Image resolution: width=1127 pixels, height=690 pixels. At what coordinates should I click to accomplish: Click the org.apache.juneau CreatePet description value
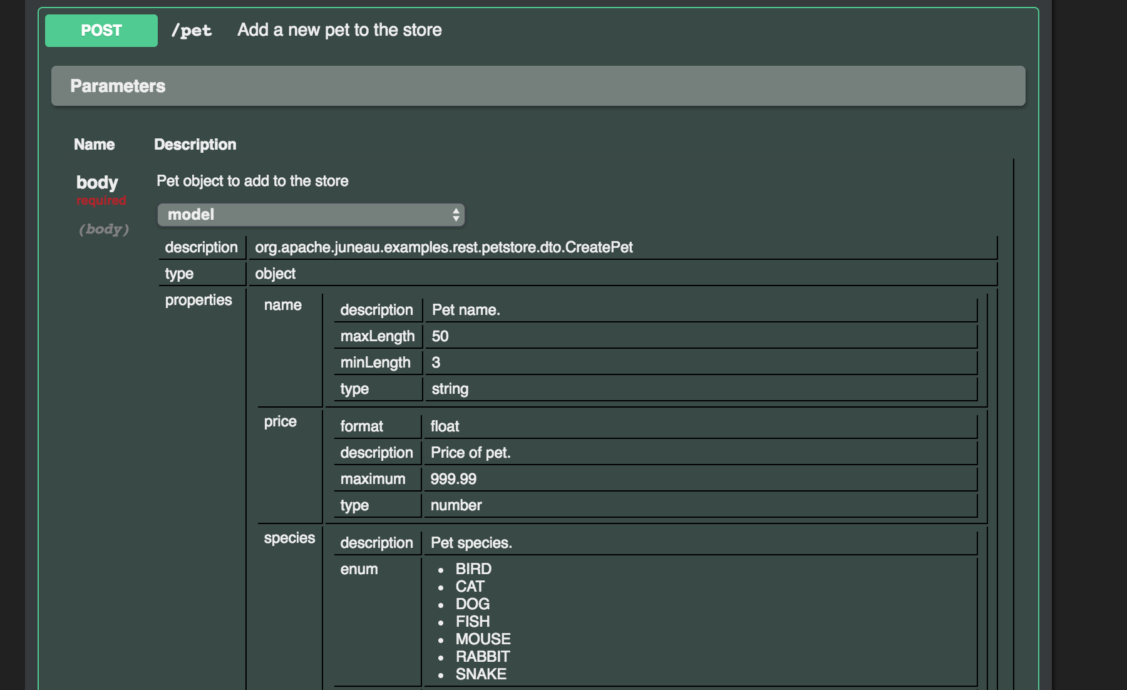pos(443,247)
